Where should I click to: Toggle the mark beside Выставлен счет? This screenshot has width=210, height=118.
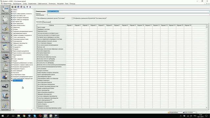(x=12, y=22)
